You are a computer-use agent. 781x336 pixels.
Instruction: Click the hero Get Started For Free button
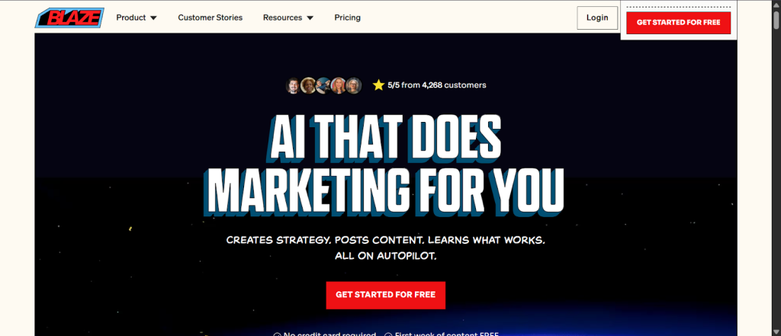(385, 295)
